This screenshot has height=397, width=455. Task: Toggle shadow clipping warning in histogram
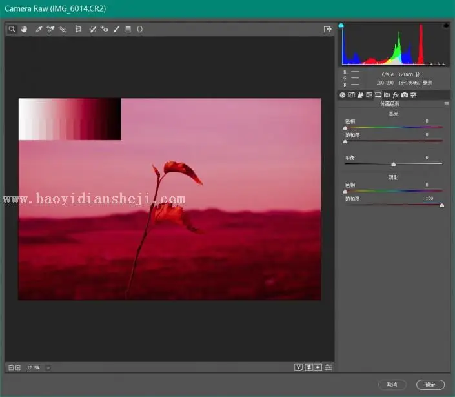tap(341, 26)
